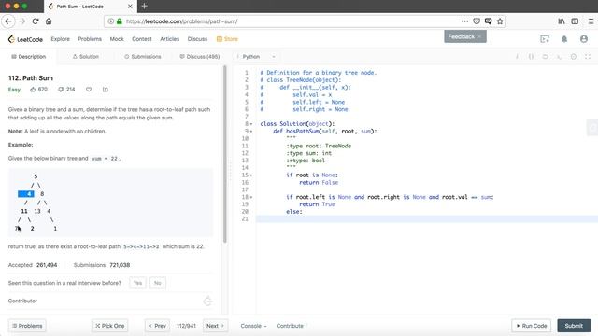Click the LeetCode logo
Screen dimensions: 598x336
(25, 39)
